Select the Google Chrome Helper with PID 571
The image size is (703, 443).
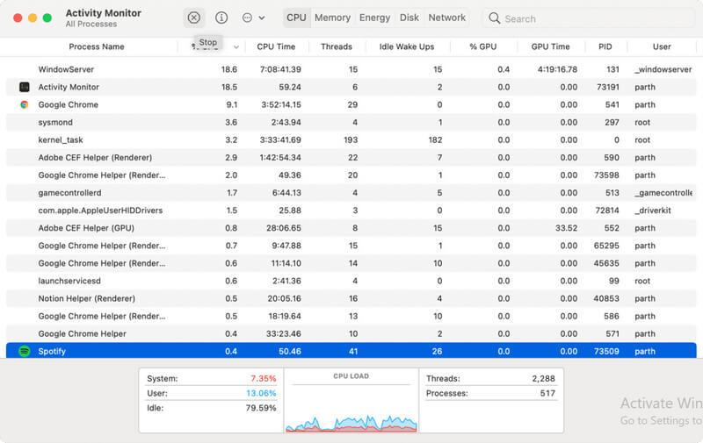[x=351, y=334]
